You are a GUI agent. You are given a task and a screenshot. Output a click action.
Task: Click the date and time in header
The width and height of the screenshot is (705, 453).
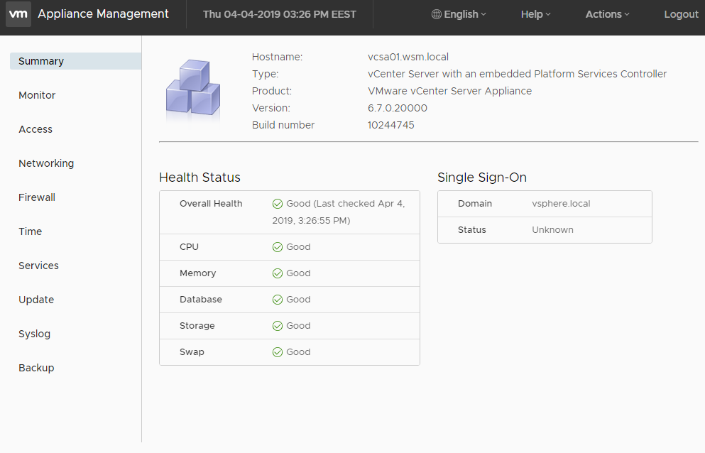(x=280, y=14)
